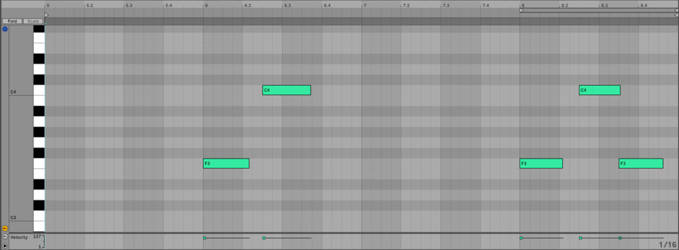Click the C3 label in note ruler
This screenshot has width=679, height=250.
[x=13, y=217]
